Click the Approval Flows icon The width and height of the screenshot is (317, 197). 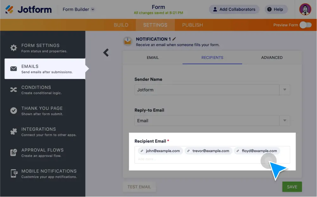click(13, 153)
